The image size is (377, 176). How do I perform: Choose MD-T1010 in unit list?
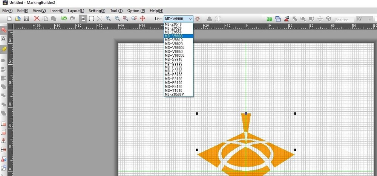click(x=178, y=90)
